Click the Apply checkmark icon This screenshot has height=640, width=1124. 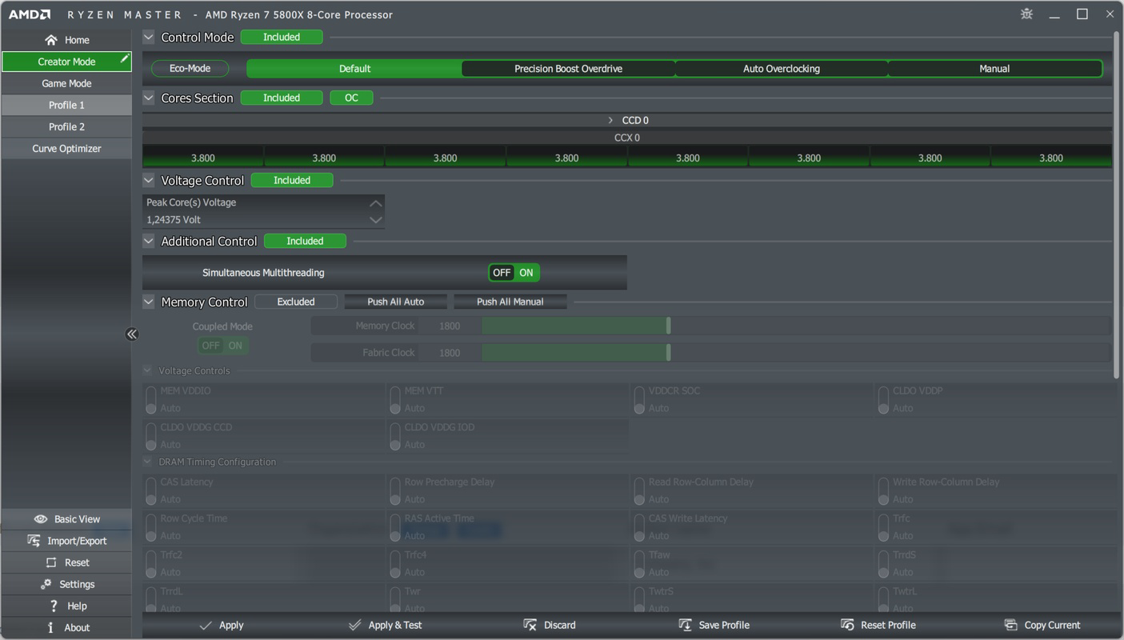(x=206, y=625)
